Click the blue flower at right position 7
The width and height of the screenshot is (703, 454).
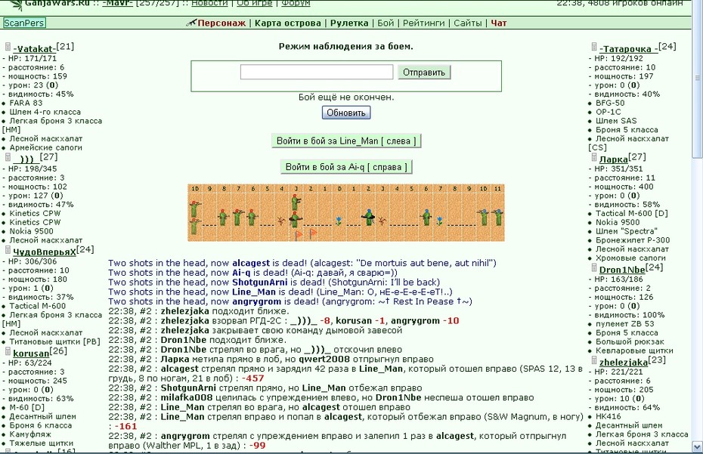pos(440,221)
